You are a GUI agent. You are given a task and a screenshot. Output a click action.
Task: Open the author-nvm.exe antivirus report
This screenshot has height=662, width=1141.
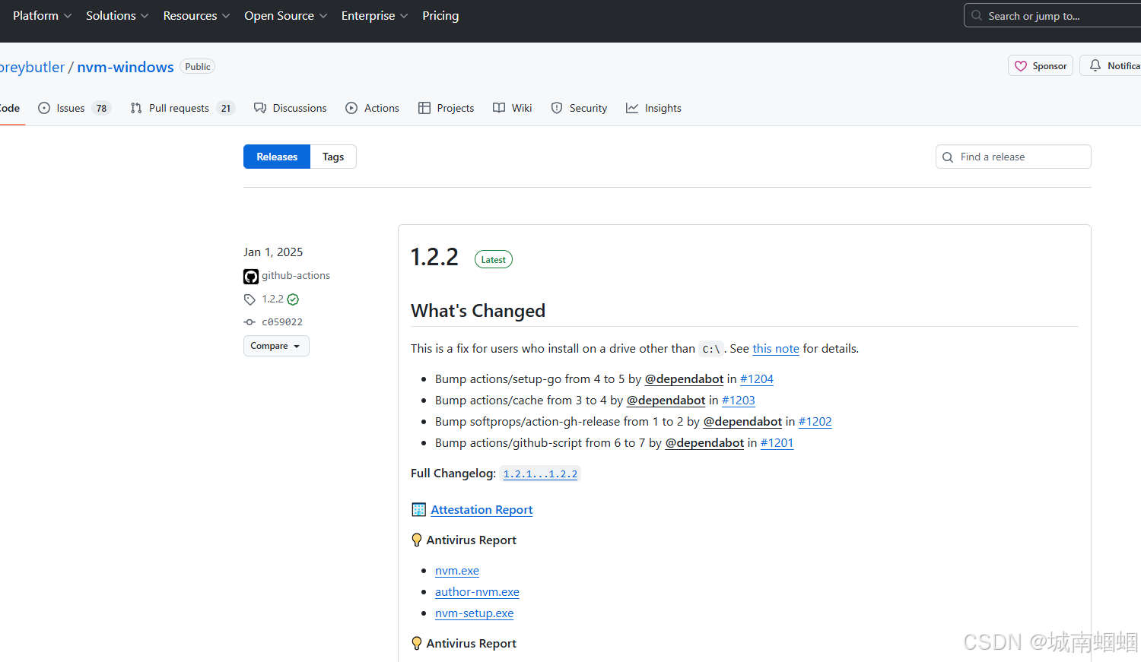point(477,592)
